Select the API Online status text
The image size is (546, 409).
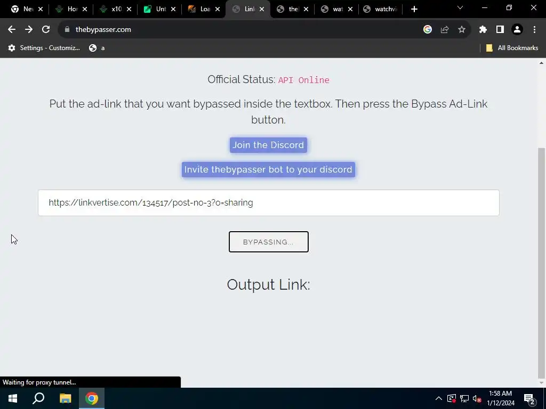(303, 80)
